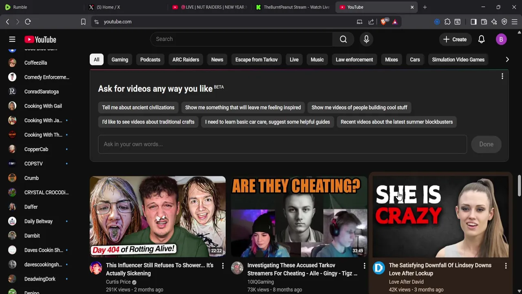Open the Curtis Price channel avatar
522x294 pixels.
(96, 268)
